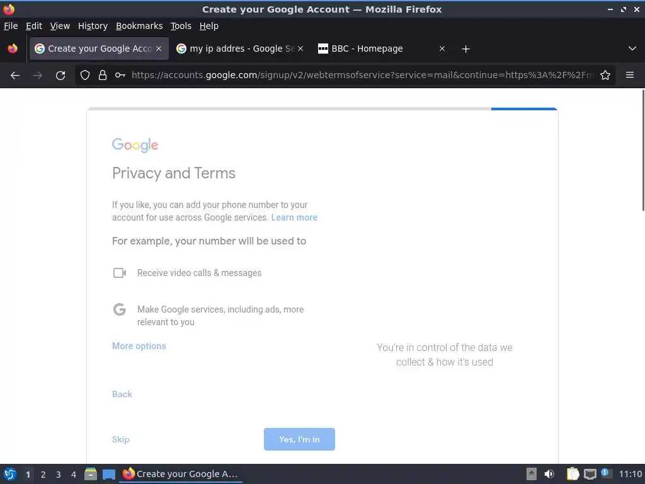This screenshot has height=484, width=645.
Task: Click the Back link on the form
Action: click(122, 395)
